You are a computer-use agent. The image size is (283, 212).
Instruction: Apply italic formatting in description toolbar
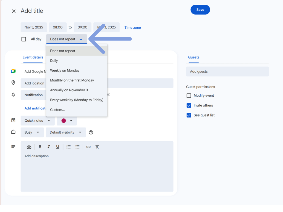49,147
